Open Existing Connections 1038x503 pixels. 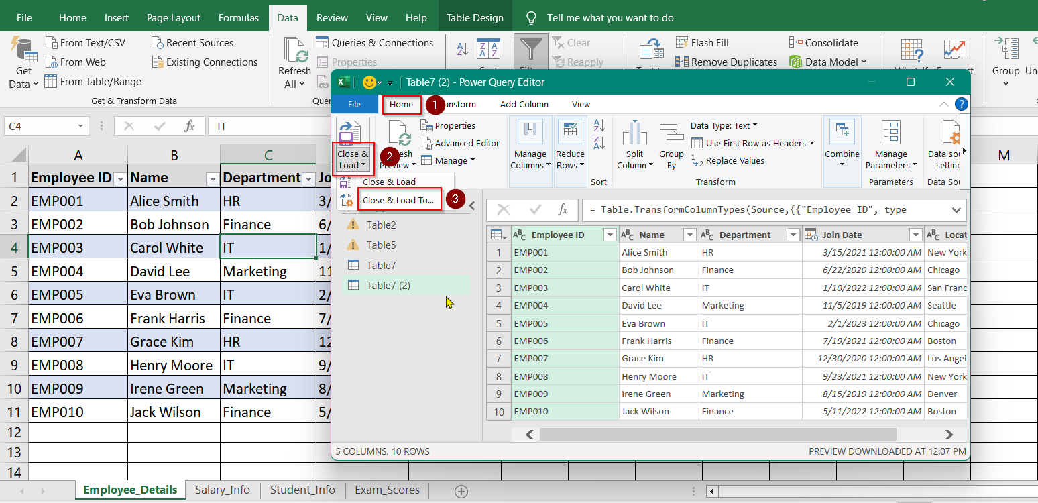205,62
